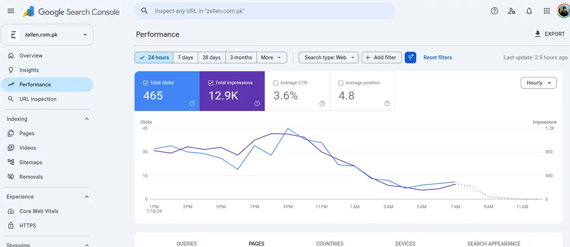The height and width of the screenshot is (247, 570).
Task: Collapse the Shopping section
Action: pos(87,245)
